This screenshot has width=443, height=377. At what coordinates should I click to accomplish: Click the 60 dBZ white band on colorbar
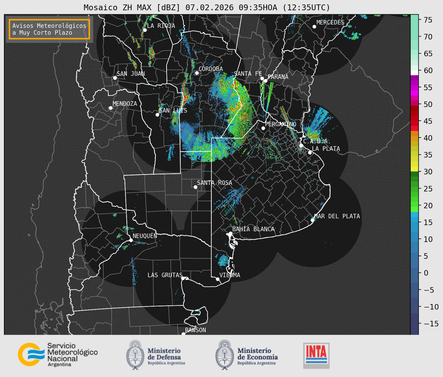coord(414,73)
